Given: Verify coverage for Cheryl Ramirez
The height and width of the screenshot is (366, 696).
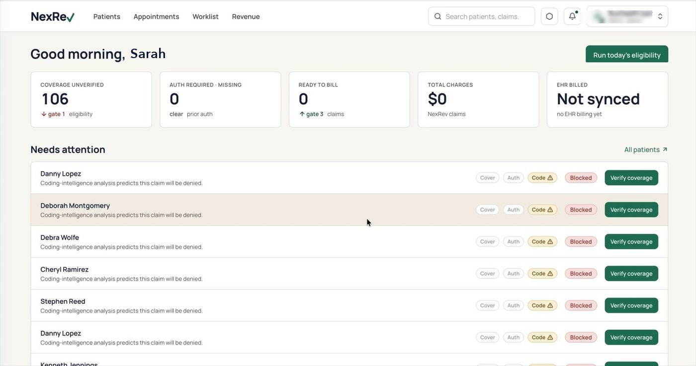Looking at the screenshot, I should pyautogui.click(x=631, y=274).
